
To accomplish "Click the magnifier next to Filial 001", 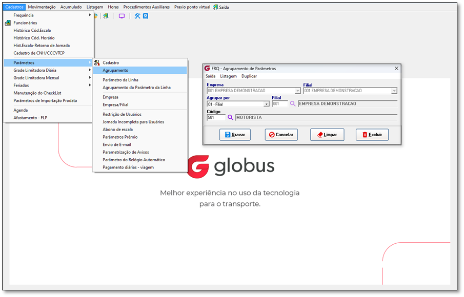I will tap(293, 104).
